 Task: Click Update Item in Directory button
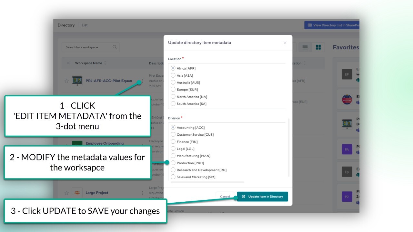click(x=263, y=197)
